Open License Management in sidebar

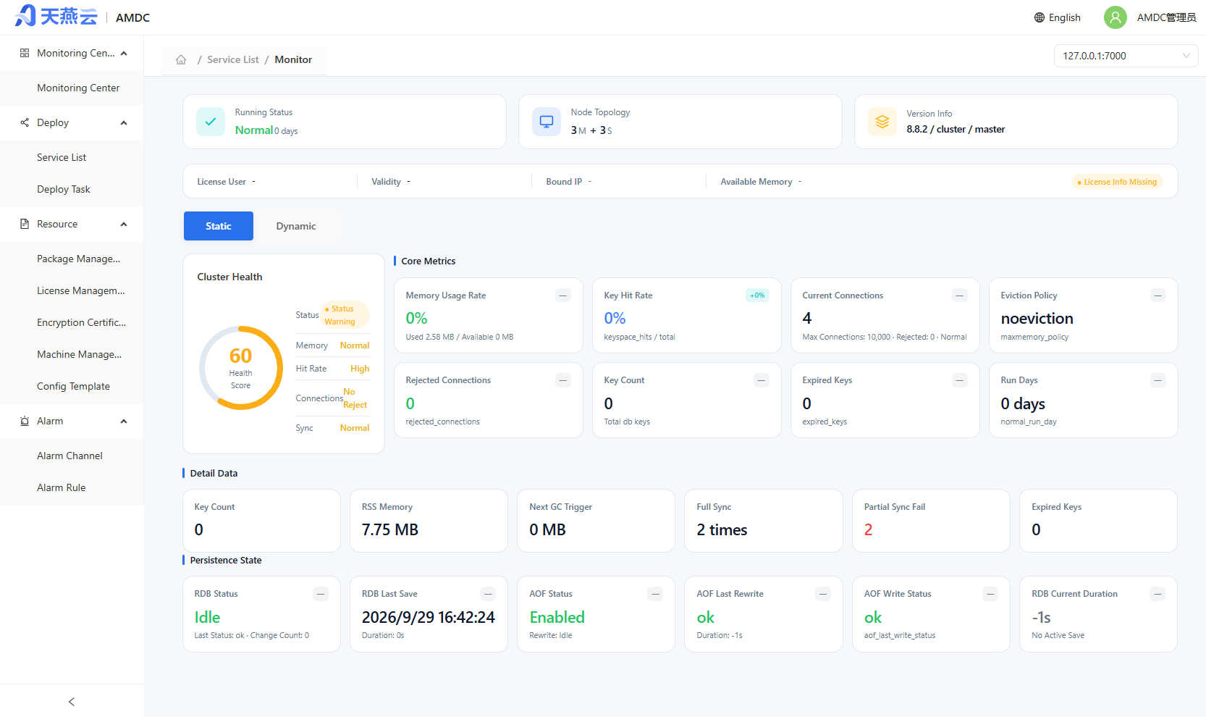point(72,290)
